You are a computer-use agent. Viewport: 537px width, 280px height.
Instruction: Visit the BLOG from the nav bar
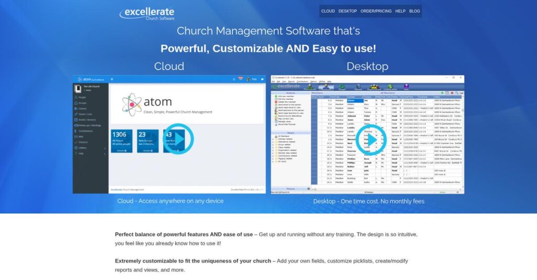pyautogui.click(x=414, y=11)
